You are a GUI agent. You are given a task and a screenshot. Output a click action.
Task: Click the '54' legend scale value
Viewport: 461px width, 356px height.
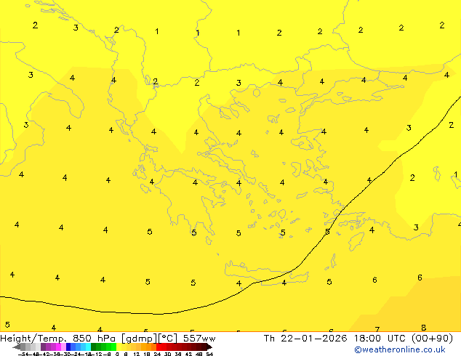209,354
